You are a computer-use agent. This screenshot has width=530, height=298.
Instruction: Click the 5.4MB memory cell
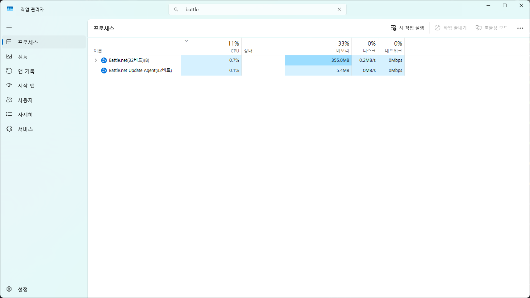pyautogui.click(x=318, y=71)
